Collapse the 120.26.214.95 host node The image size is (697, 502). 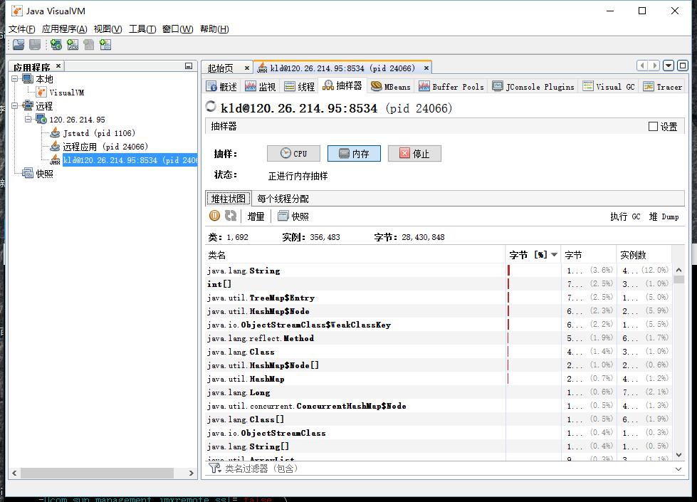pos(28,119)
